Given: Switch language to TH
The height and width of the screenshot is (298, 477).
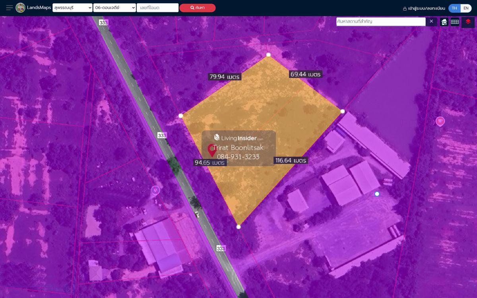Looking at the screenshot, I should (454, 8).
